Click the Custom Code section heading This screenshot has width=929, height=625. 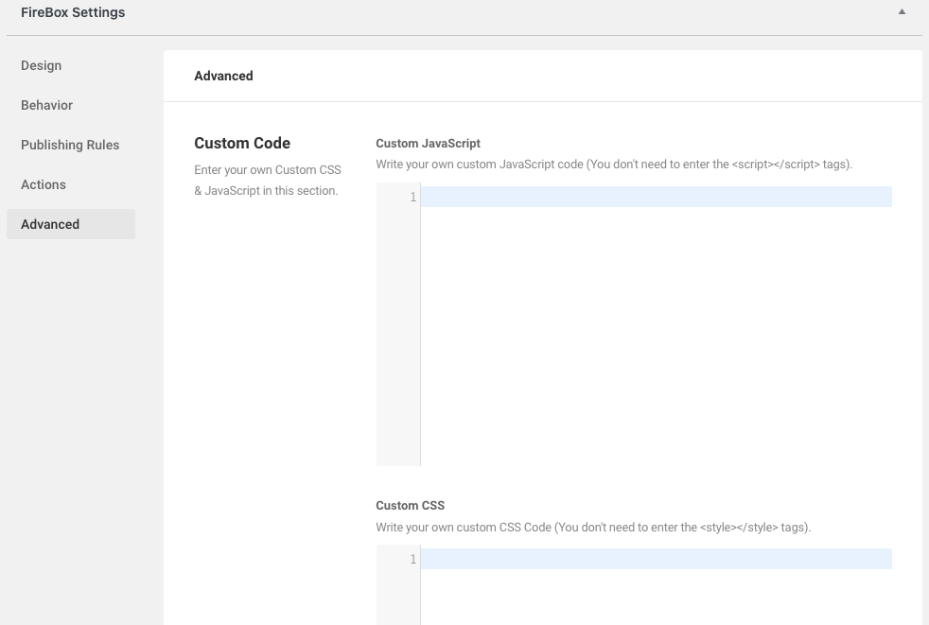242,144
